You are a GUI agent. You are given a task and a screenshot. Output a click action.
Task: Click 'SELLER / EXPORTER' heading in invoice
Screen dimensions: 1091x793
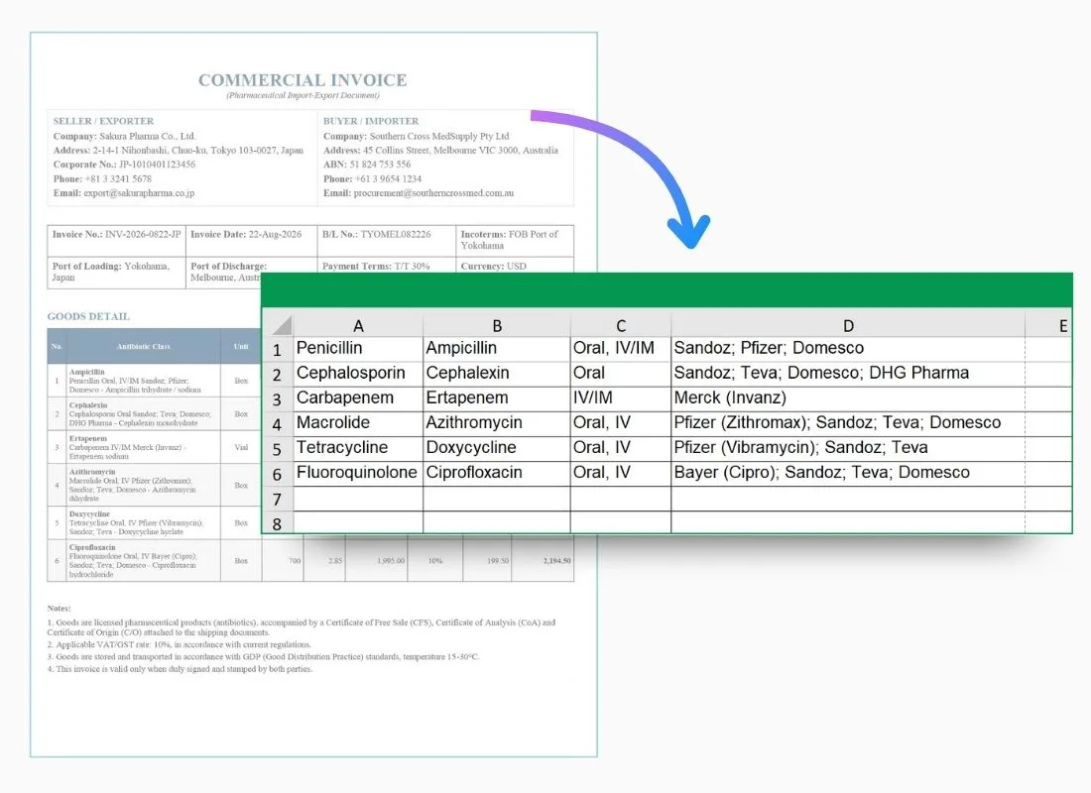coord(103,121)
